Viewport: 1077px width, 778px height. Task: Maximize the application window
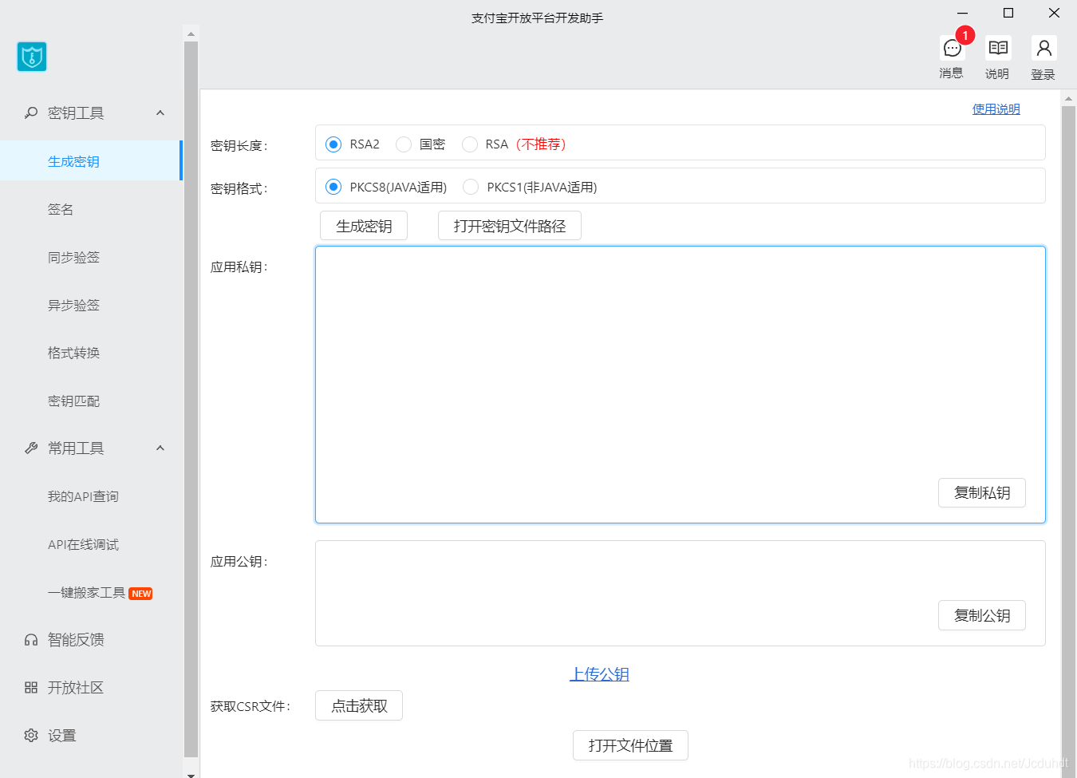[x=1008, y=13]
